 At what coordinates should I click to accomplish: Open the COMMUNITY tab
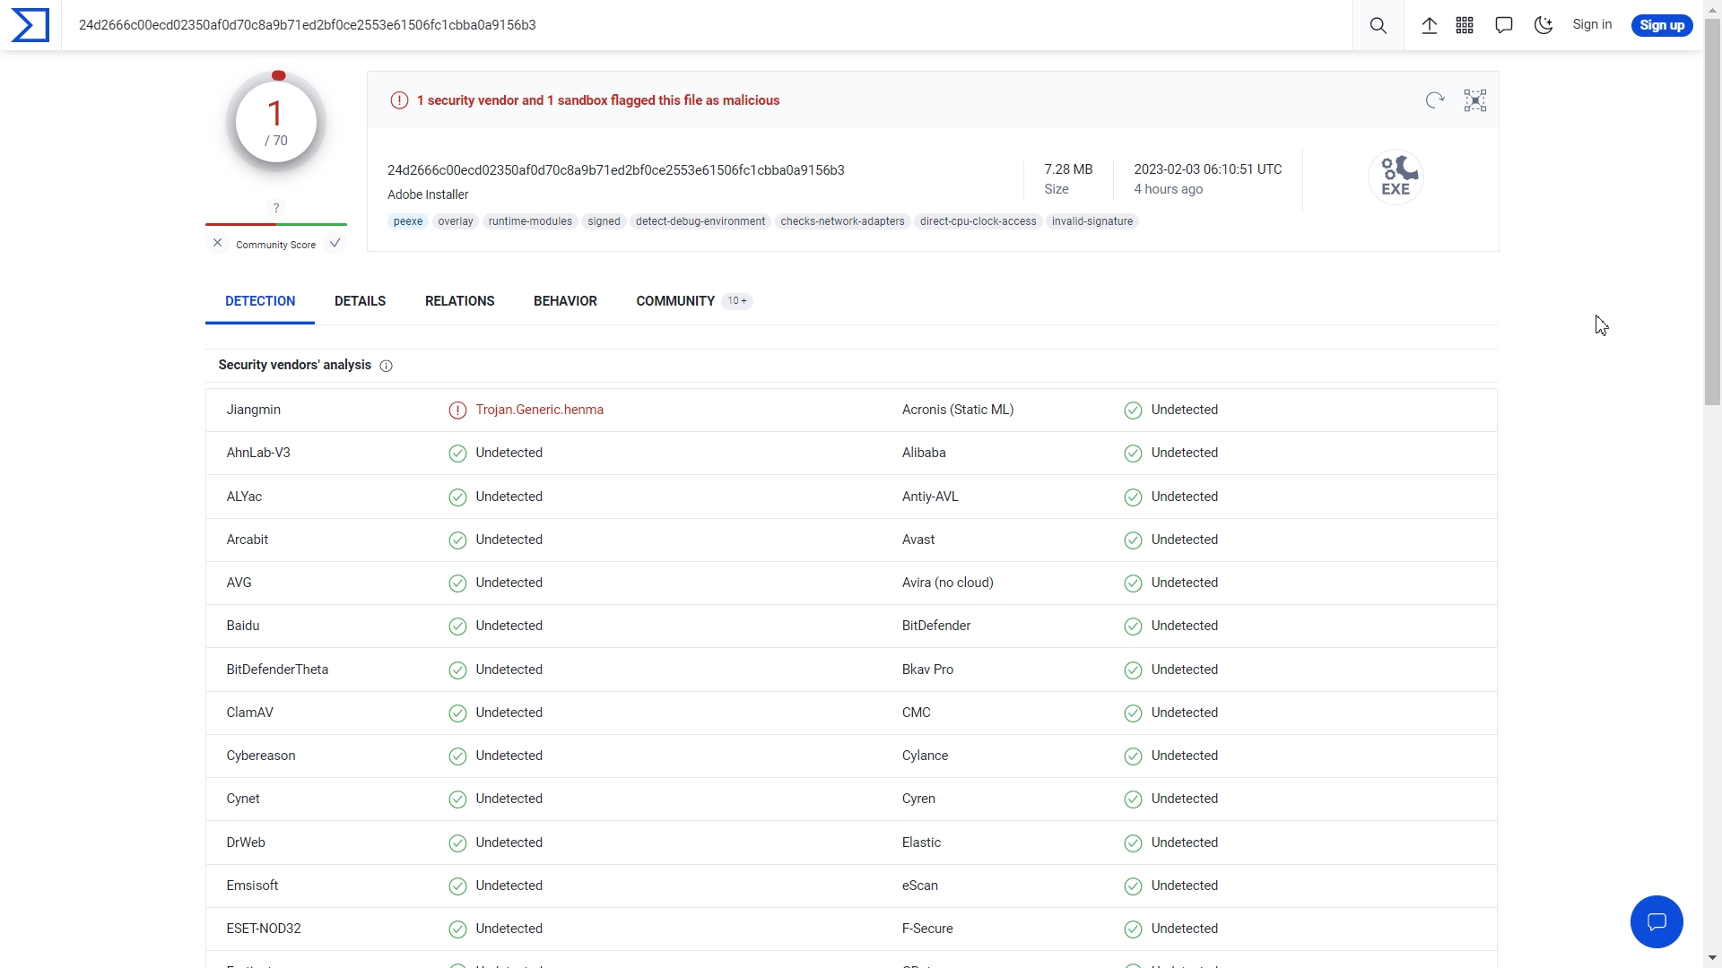675,301
